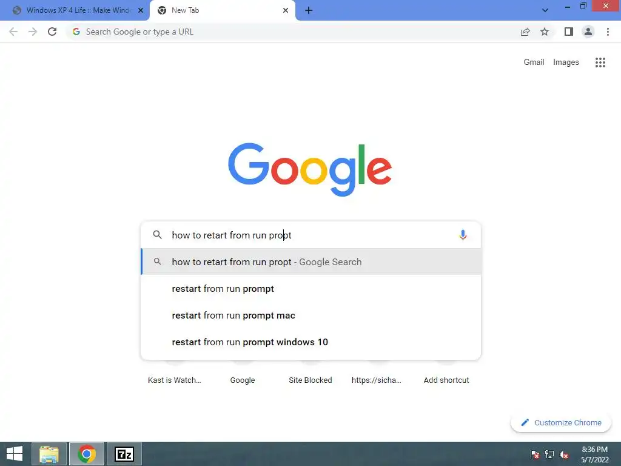Open a new tab with plus button
The width and height of the screenshot is (621, 466).
click(x=309, y=10)
